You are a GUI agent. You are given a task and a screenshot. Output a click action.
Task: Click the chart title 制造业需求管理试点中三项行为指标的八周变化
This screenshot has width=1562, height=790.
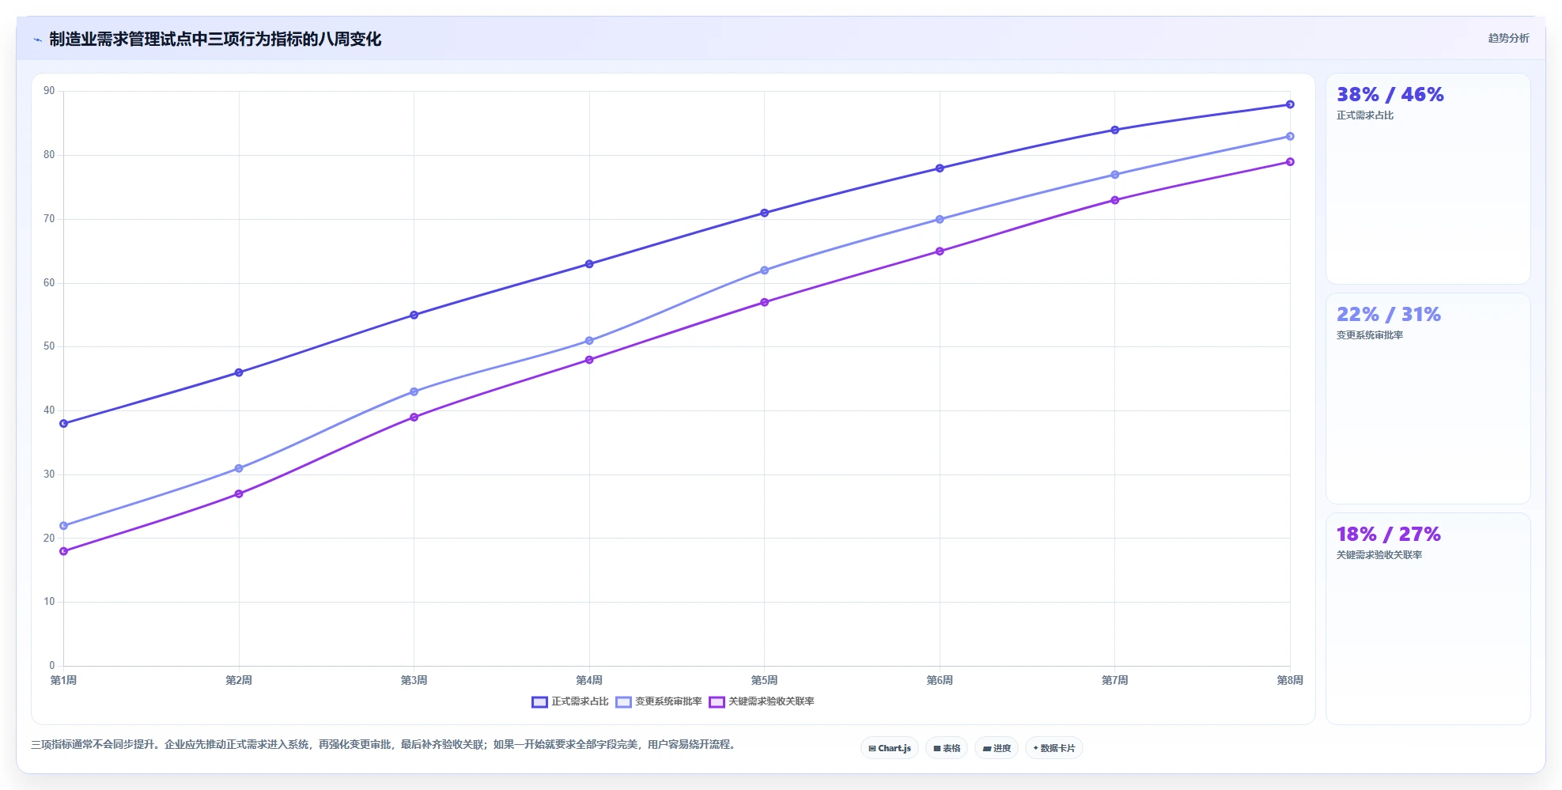215,39
